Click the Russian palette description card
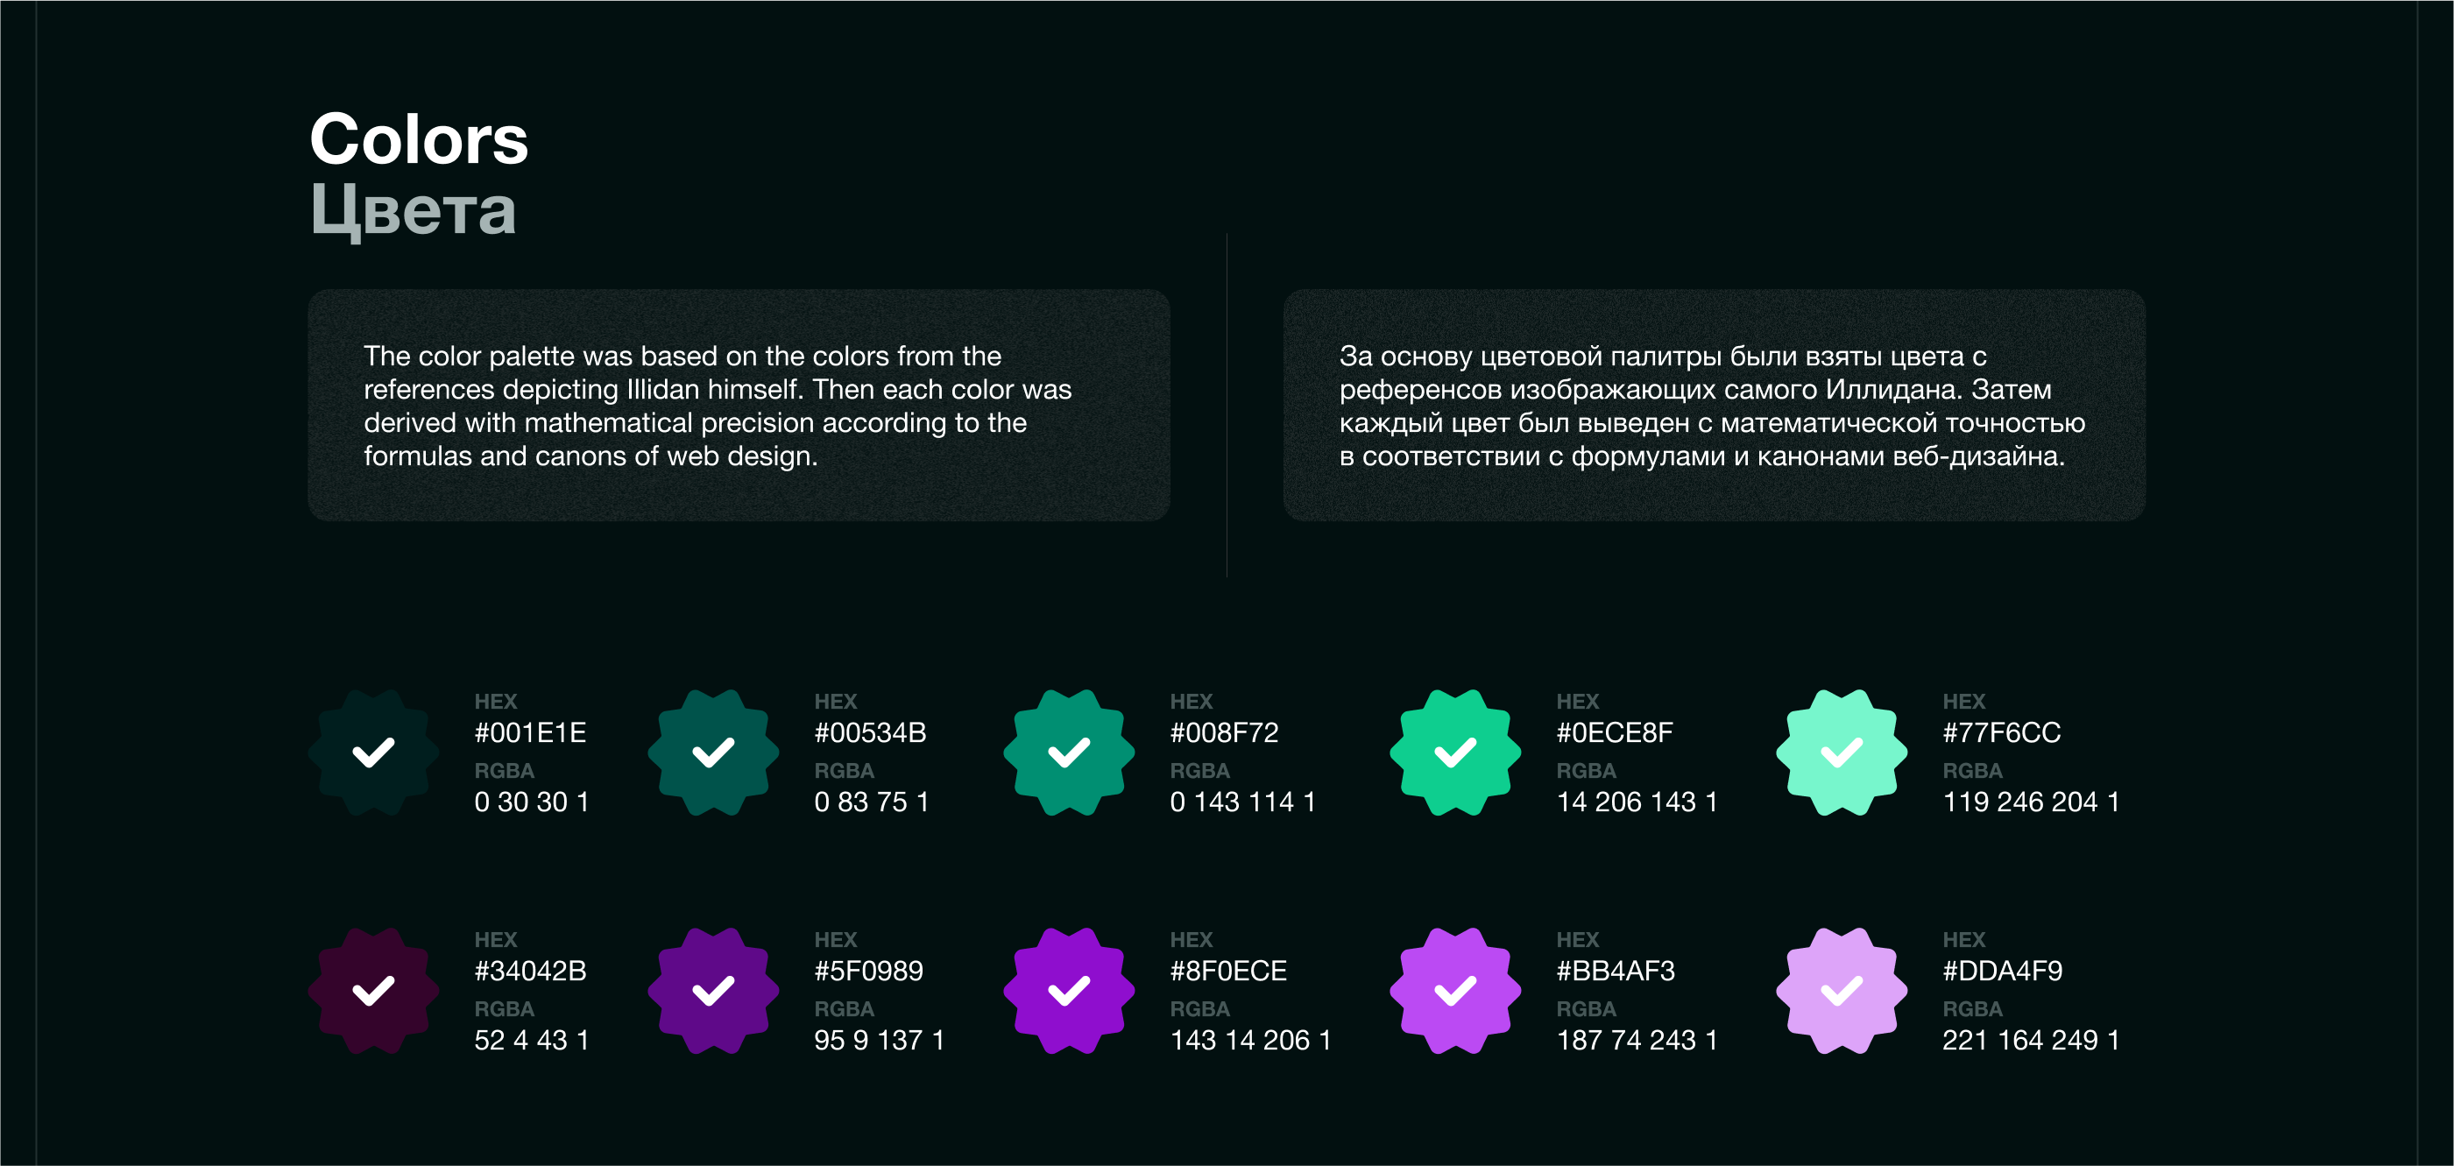The height and width of the screenshot is (1166, 2454). pyautogui.click(x=1713, y=406)
